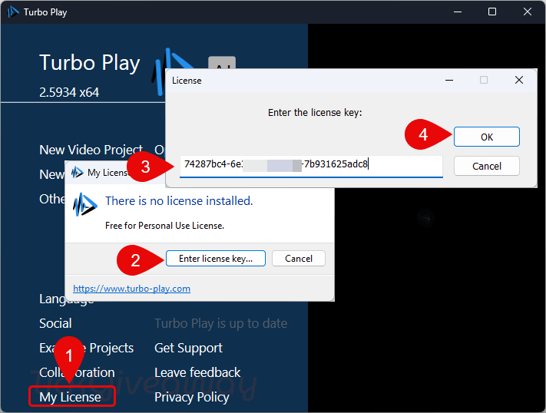Click the Enter license key... button
Image resolution: width=546 pixels, height=413 pixels.
pos(216,259)
